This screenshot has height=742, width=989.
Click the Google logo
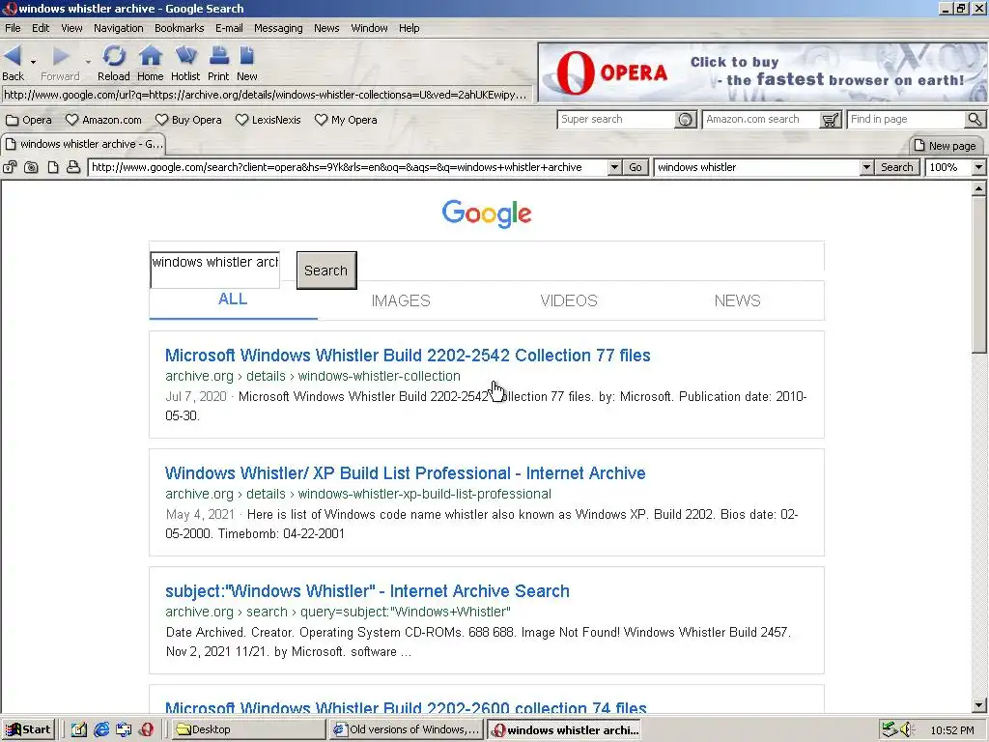(x=487, y=214)
